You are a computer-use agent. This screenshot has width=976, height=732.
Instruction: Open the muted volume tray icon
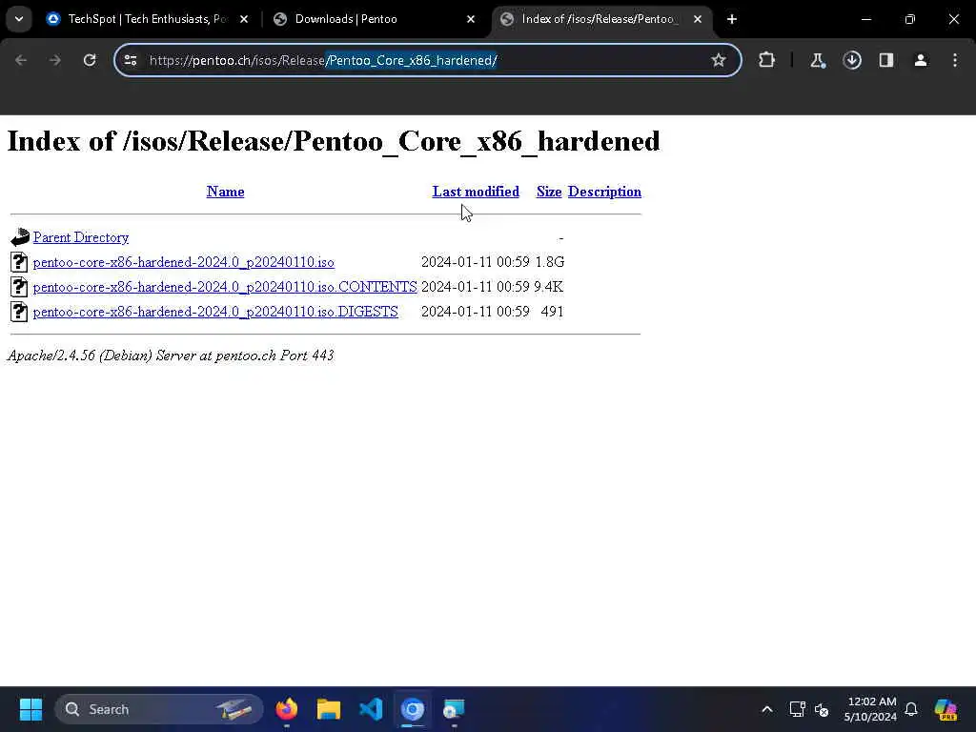(x=821, y=709)
